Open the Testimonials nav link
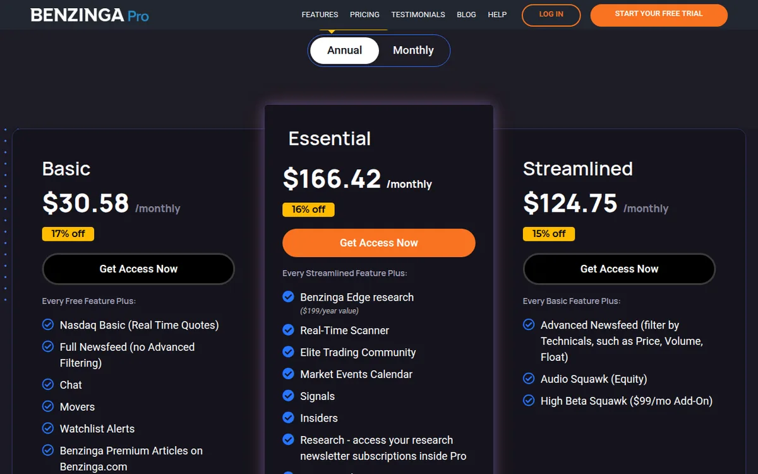The width and height of the screenshot is (758, 474). (418, 15)
